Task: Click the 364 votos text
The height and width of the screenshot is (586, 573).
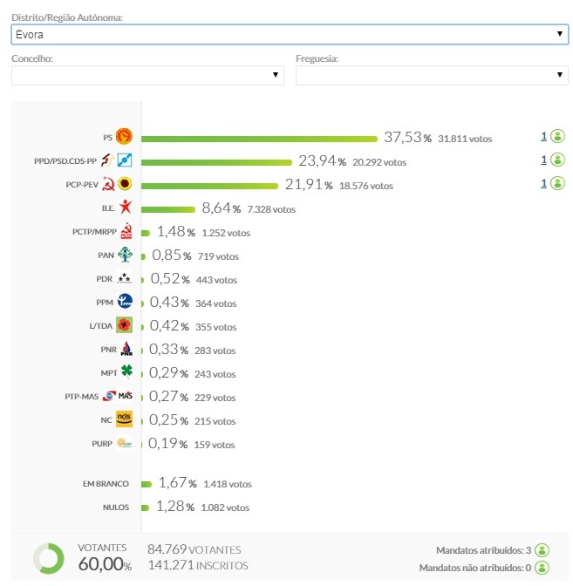Action: pos(216,303)
